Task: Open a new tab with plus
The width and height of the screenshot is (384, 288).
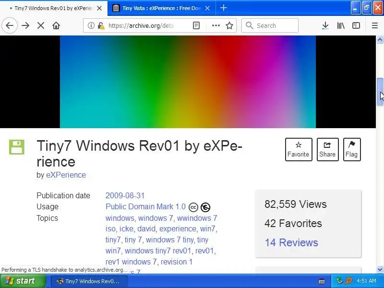Action: pos(223,8)
